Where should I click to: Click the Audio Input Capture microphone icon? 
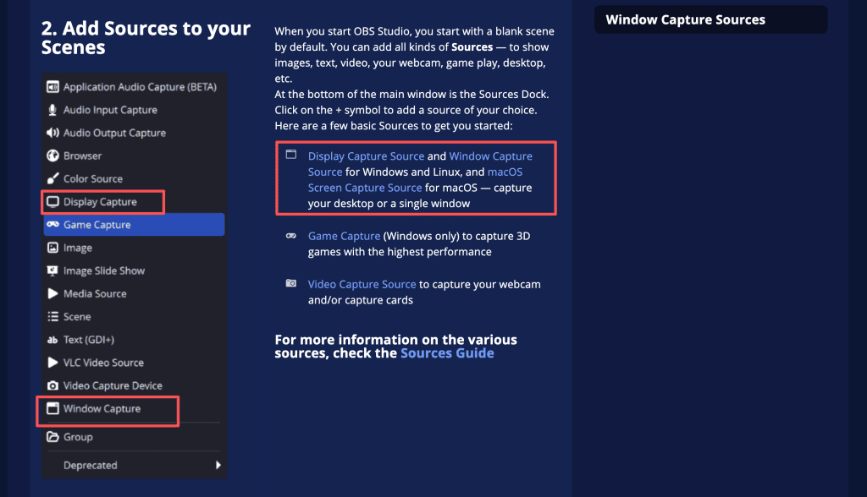(x=52, y=110)
